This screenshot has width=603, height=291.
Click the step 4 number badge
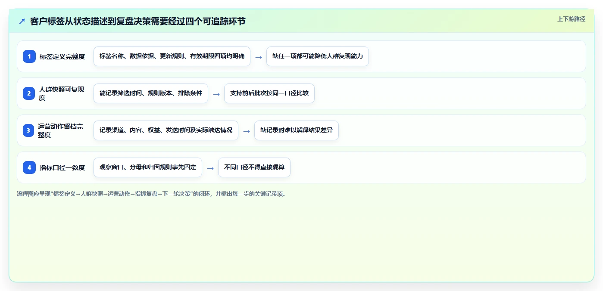point(29,167)
